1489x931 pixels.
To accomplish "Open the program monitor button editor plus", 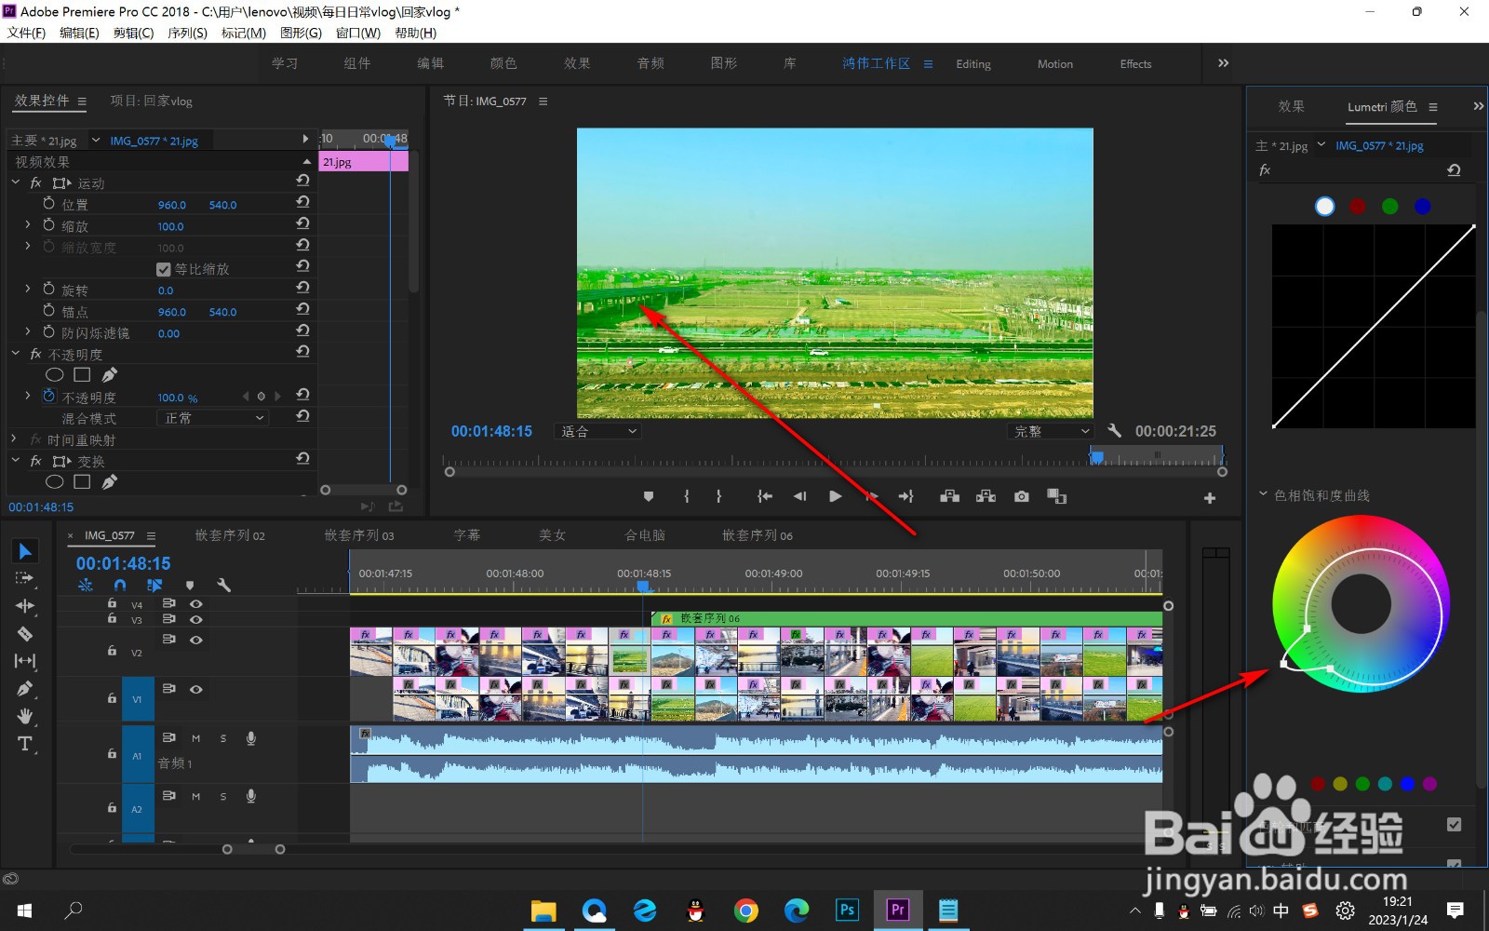I will tap(1210, 498).
